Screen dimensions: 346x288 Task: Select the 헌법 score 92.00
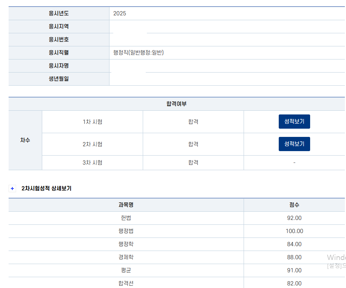tap(294, 218)
